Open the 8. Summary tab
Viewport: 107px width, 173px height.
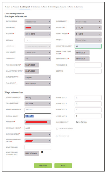tap(79, 7)
